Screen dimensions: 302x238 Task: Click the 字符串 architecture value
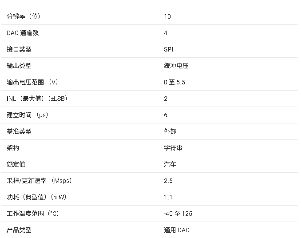173,148
